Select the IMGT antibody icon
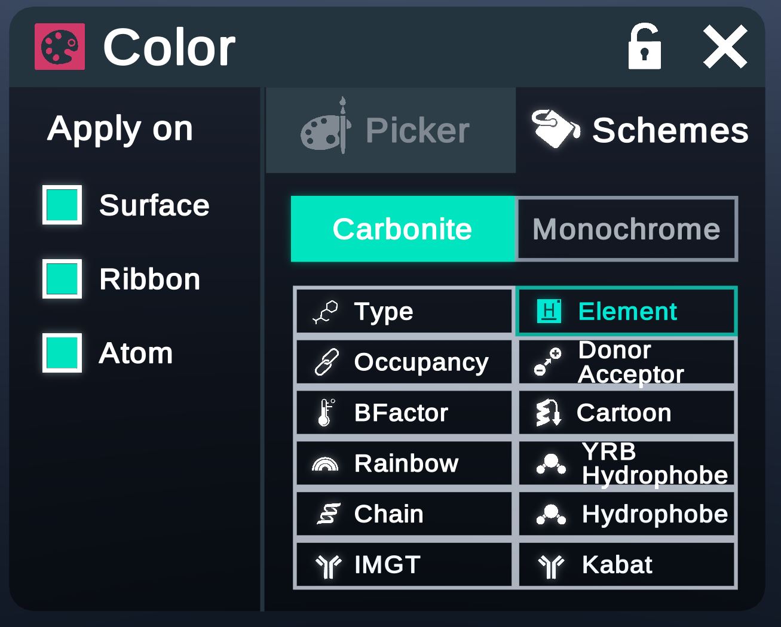 click(x=328, y=564)
